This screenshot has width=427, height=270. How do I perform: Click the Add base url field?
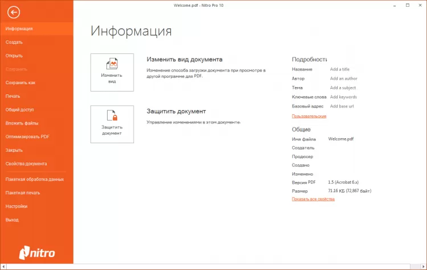click(342, 106)
